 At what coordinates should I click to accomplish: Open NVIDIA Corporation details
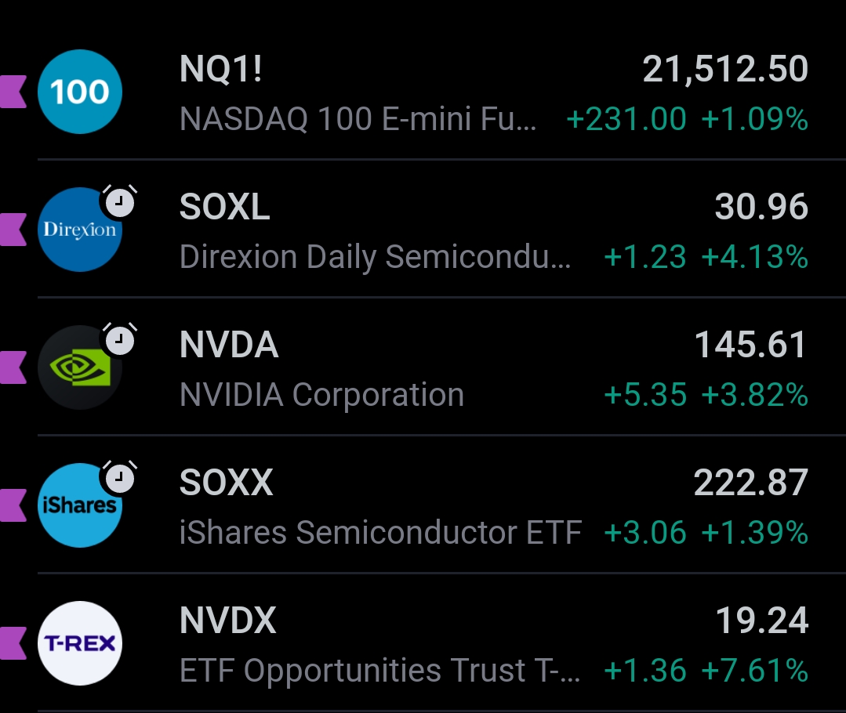(x=321, y=395)
